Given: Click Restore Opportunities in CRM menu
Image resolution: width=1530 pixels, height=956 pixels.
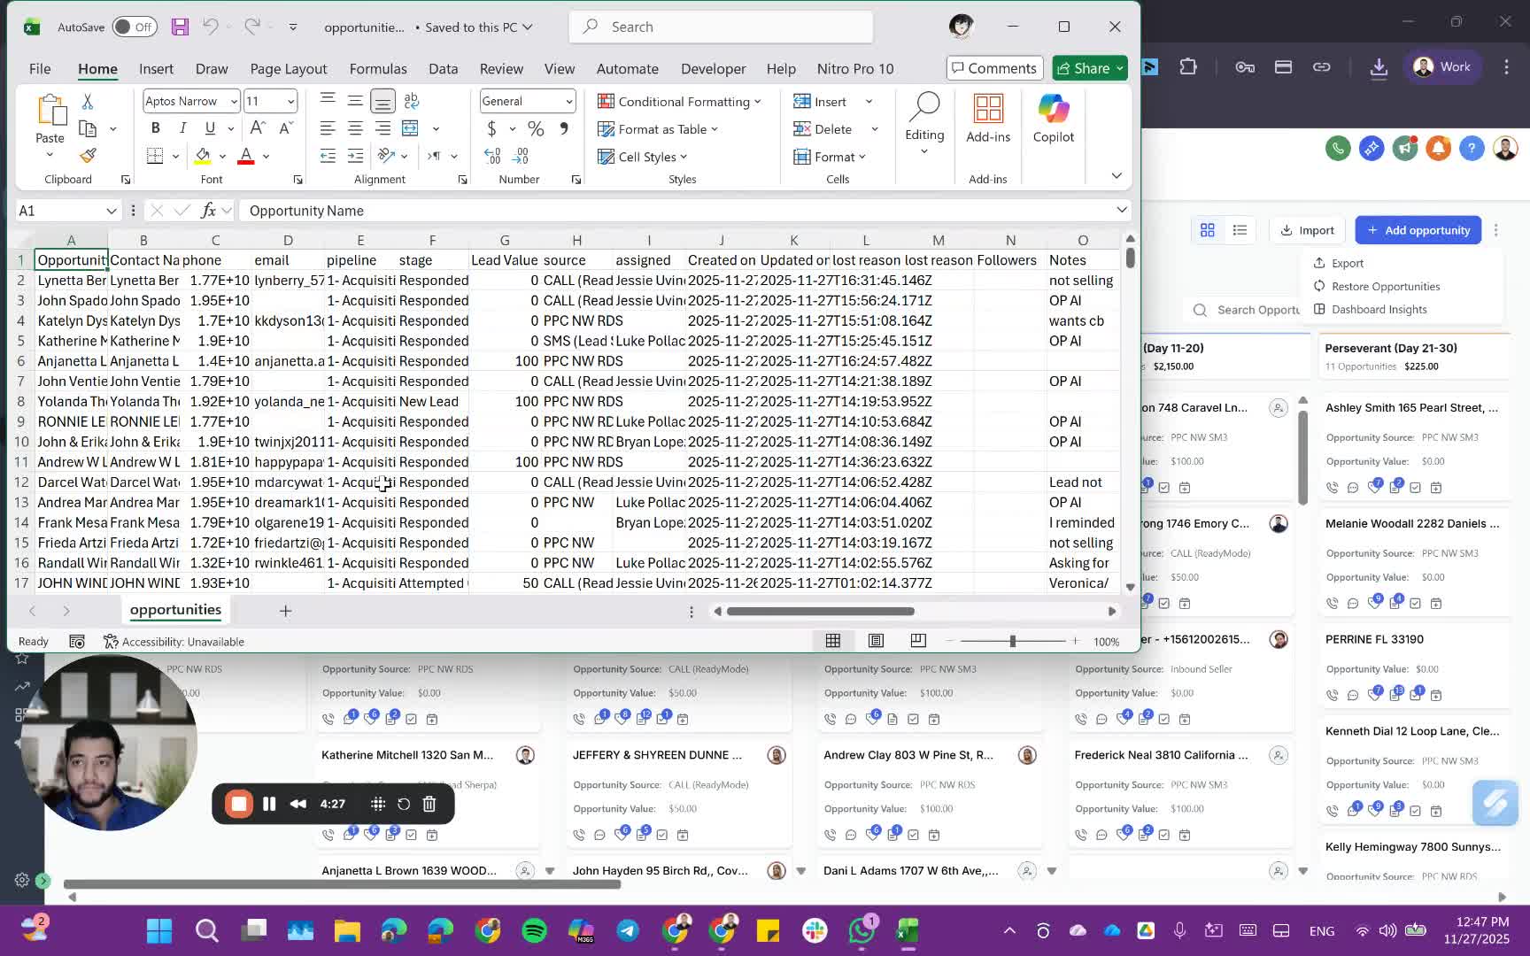Looking at the screenshot, I should (1376, 286).
